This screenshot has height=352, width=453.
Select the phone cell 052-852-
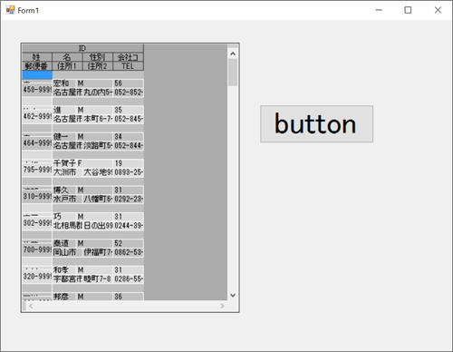tap(129, 93)
